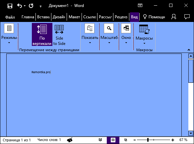Image resolution: width=194 pixels, height=144 pixels.
Task: Switch to the Дизайн tab
Action: coord(59,17)
